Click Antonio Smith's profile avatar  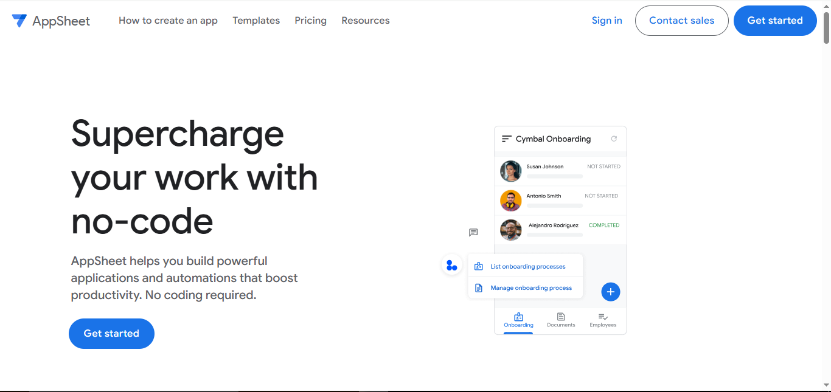(x=510, y=201)
